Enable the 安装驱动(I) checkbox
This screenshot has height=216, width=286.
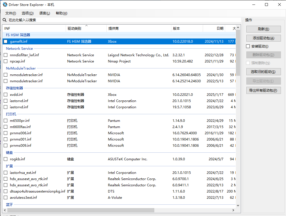click(x=248, y=46)
